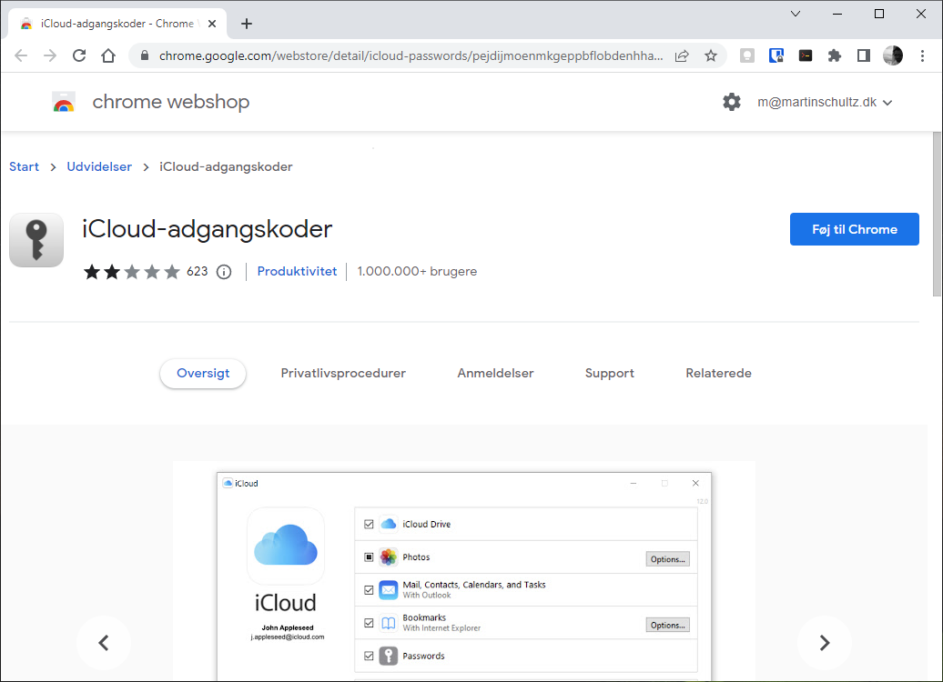This screenshot has width=943, height=682.
Task: Open the rating info icon next to 623
Action: [224, 272]
